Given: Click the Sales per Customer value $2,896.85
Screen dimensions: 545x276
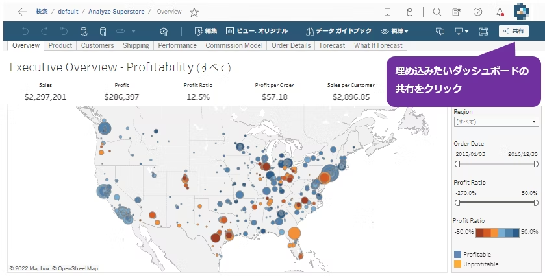Looking at the screenshot, I should pos(351,97).
